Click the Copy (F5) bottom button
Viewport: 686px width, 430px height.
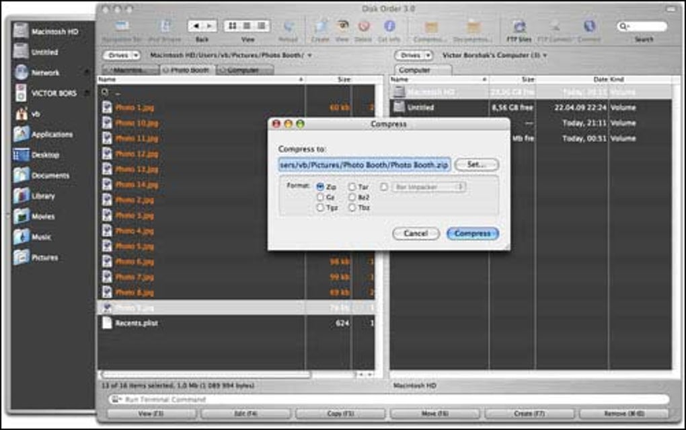(x=340, y=413)
